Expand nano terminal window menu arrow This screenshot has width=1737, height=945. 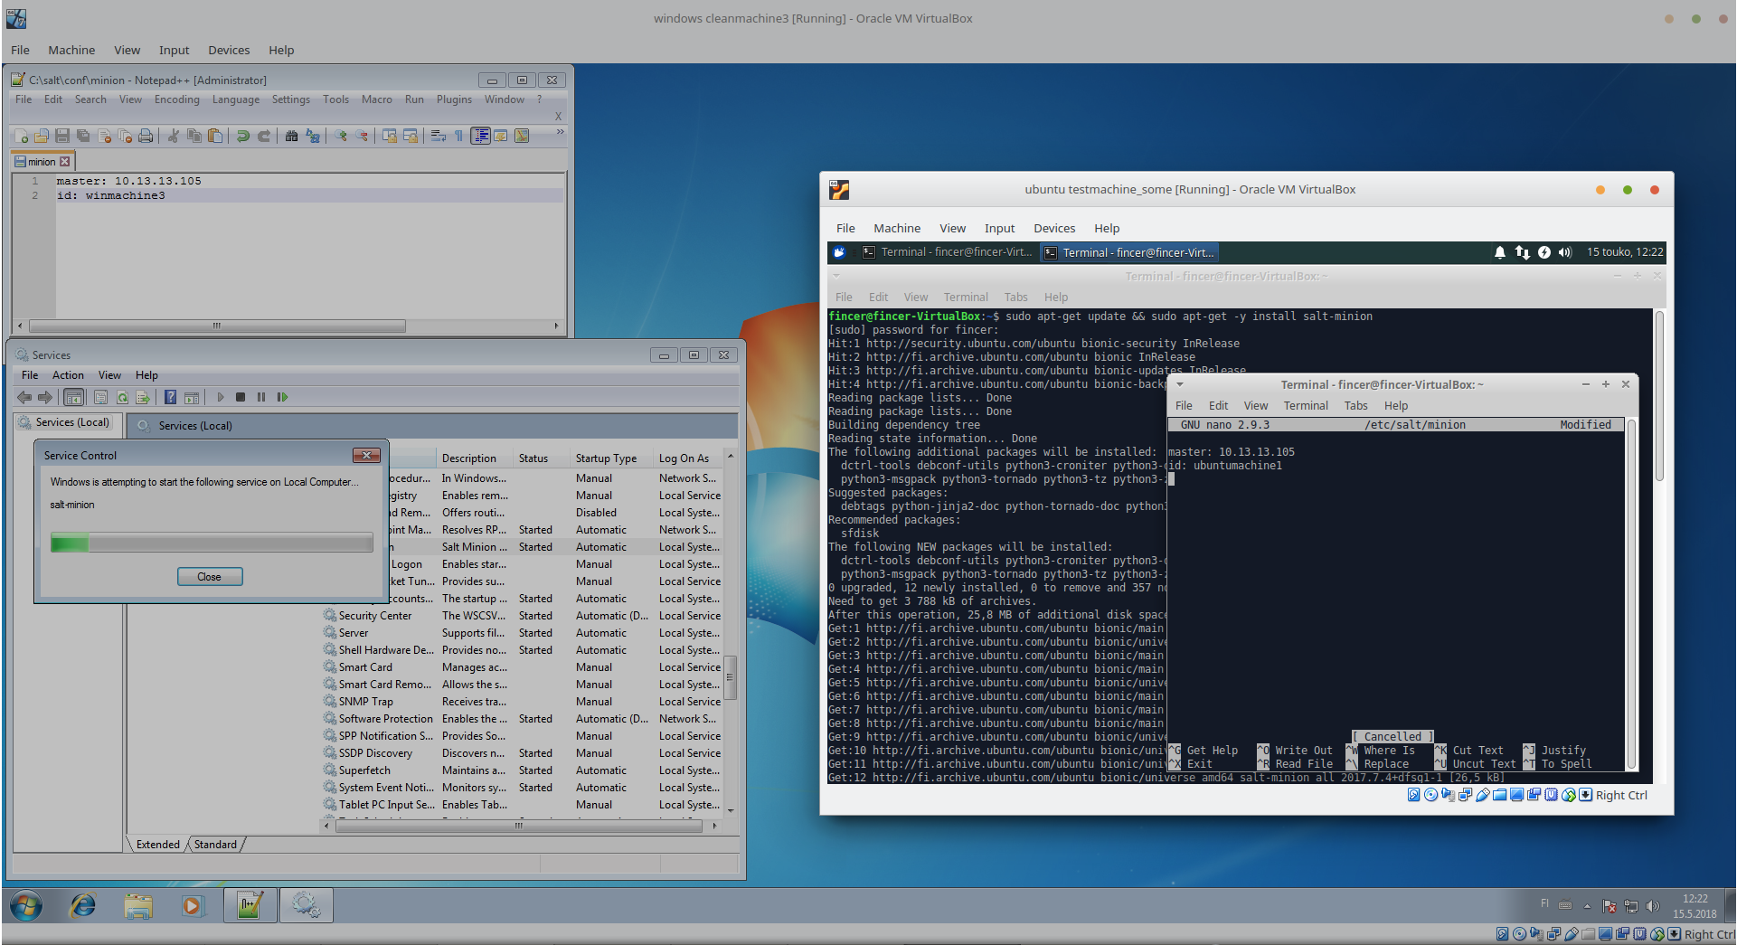tap(1180, 384)
